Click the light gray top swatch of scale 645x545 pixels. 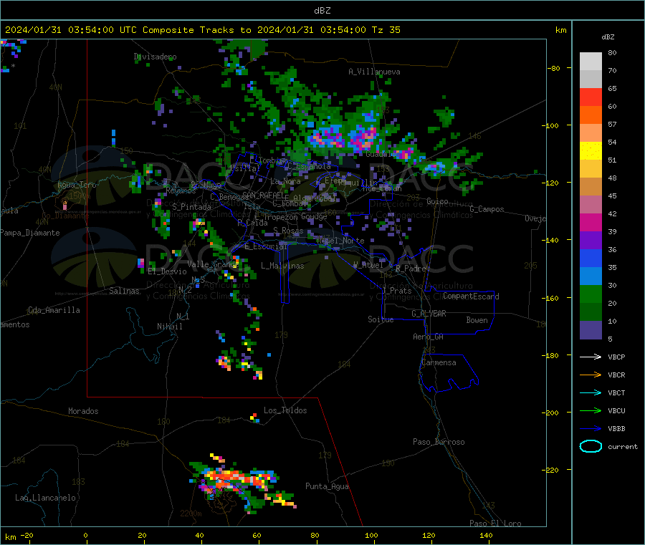pyautogui.click(x=591, y=62)
